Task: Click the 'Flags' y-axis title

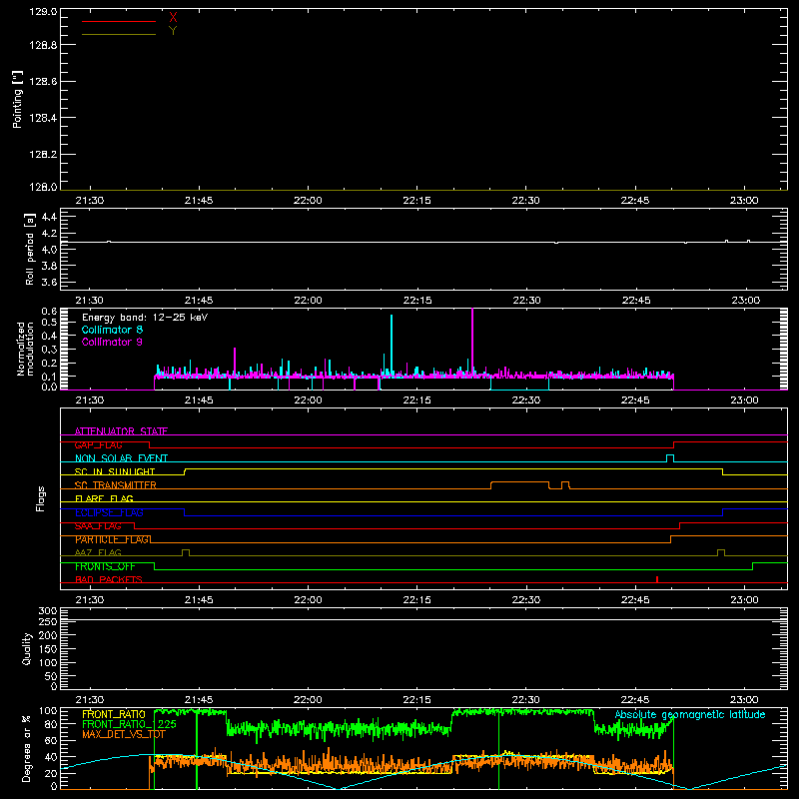Action: click(x=41, y=498)
